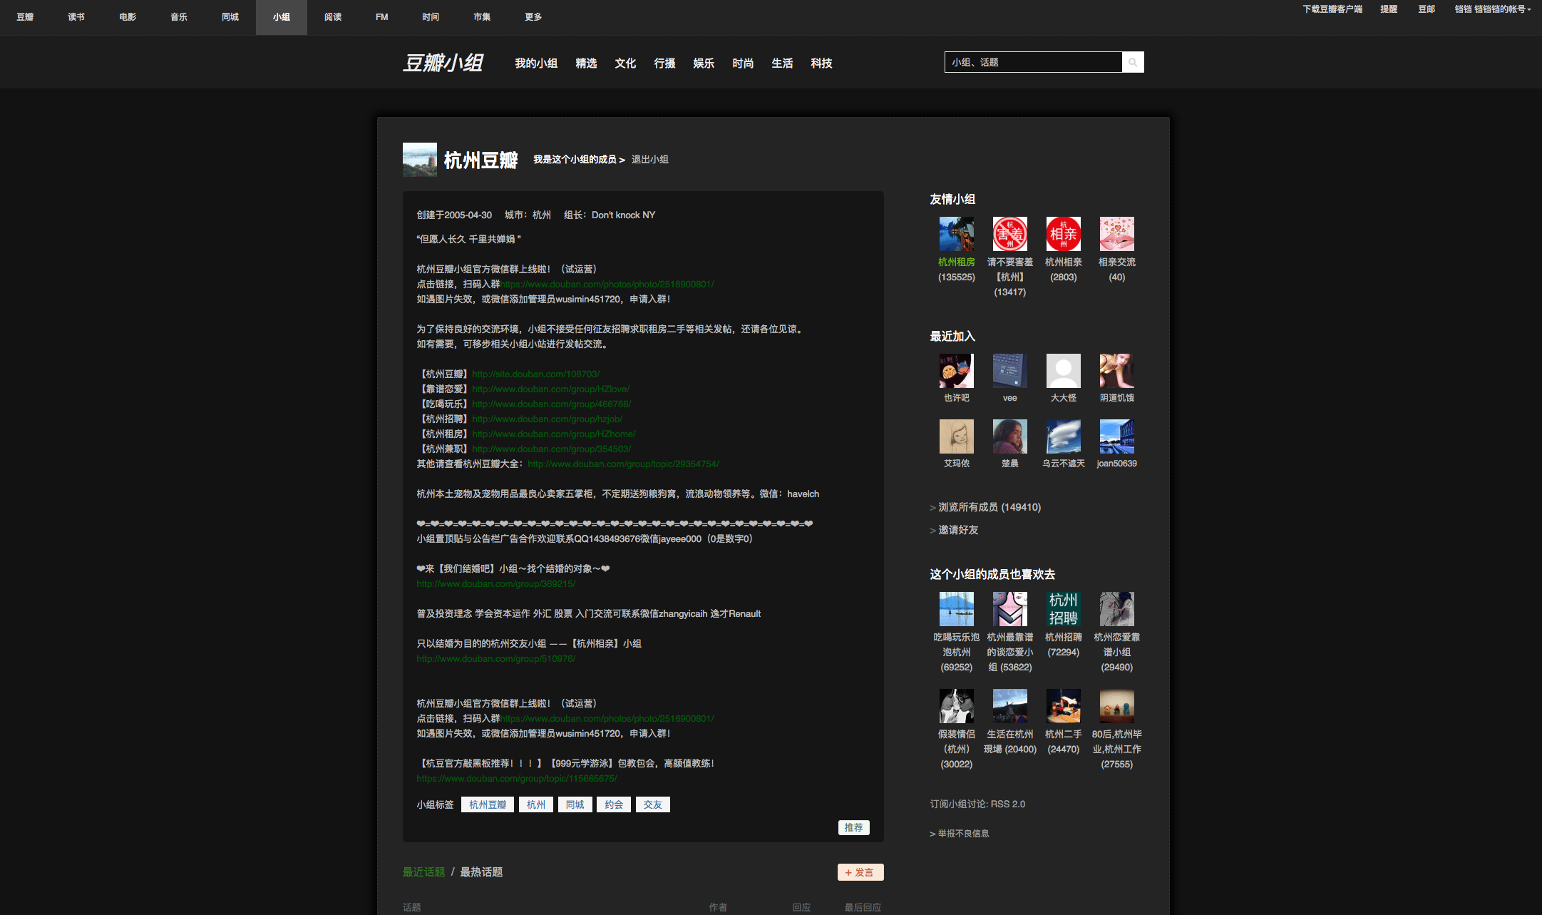Open 阅读 in top navigation
This screenshot has height=915, width=1542.
[x=333, y=17]
